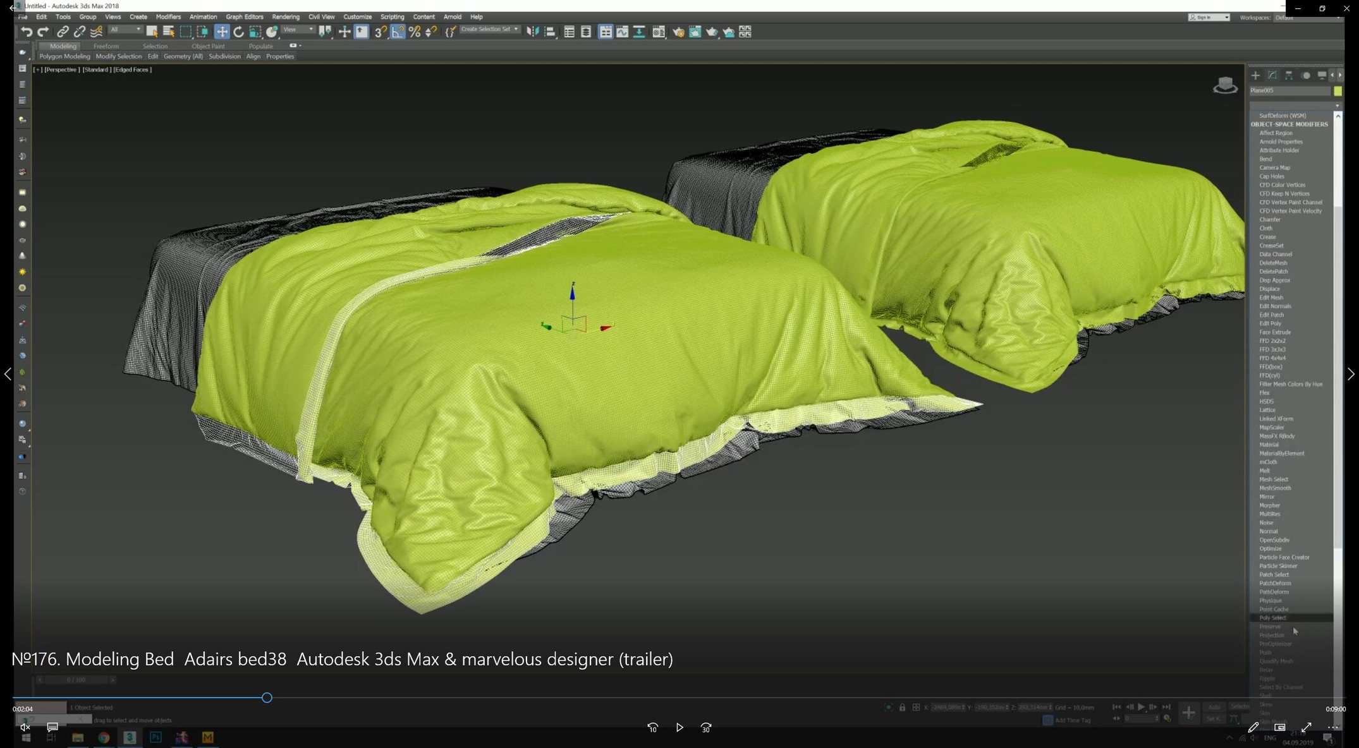Open the Scene Explorer from toolbar

point(569,32)
